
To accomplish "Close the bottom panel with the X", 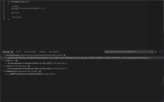I will click(x=161, y=52).
